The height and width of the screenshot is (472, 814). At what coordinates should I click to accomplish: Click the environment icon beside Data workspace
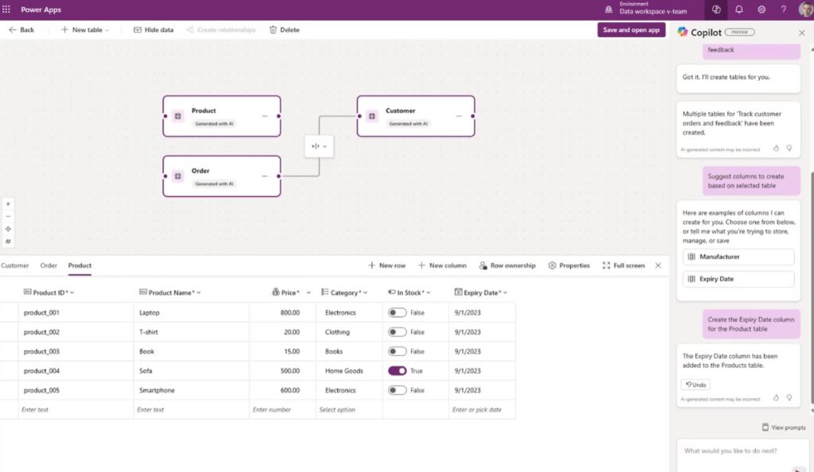click(x=608, y=10)
